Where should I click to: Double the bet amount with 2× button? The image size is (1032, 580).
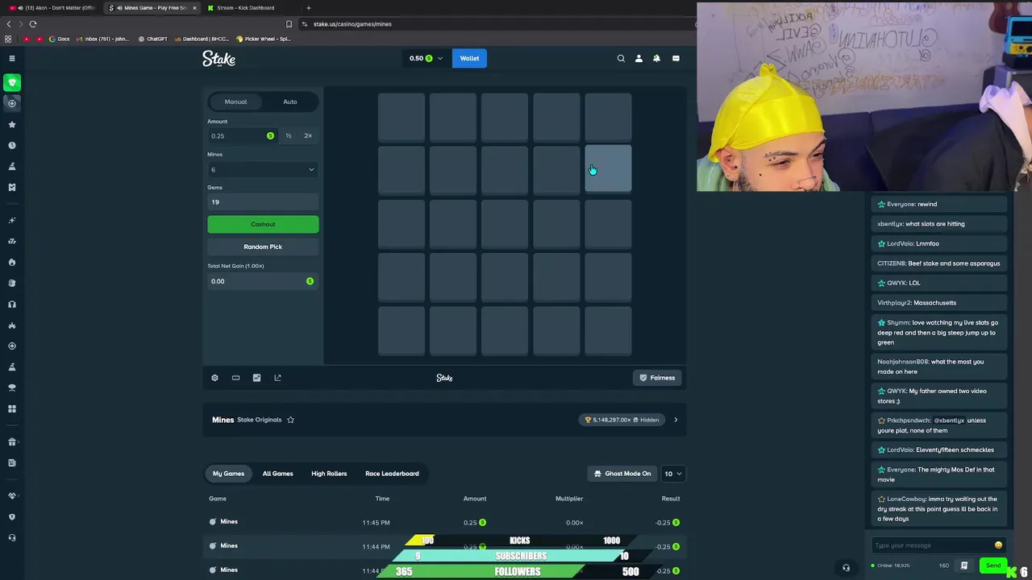[x=308, y=135]
